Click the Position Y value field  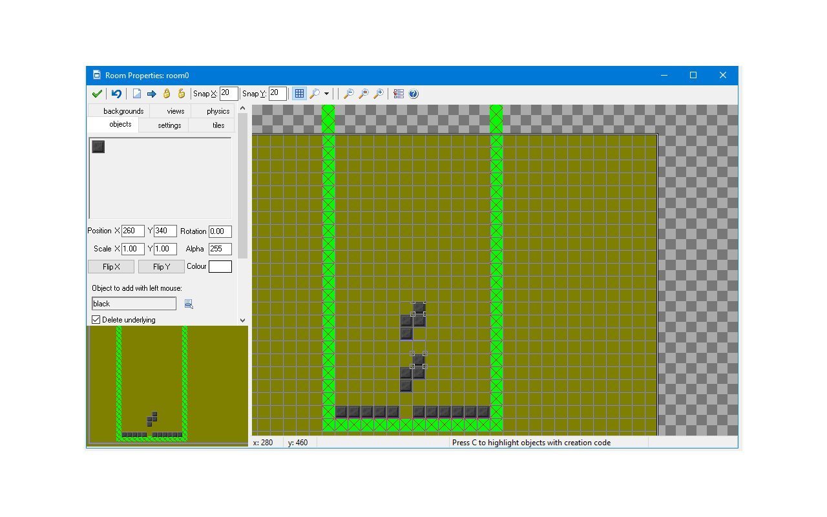tap(165, 231)
